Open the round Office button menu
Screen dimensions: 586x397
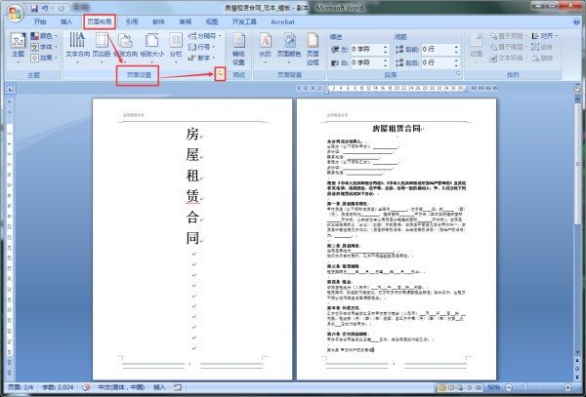coord(15,14)
